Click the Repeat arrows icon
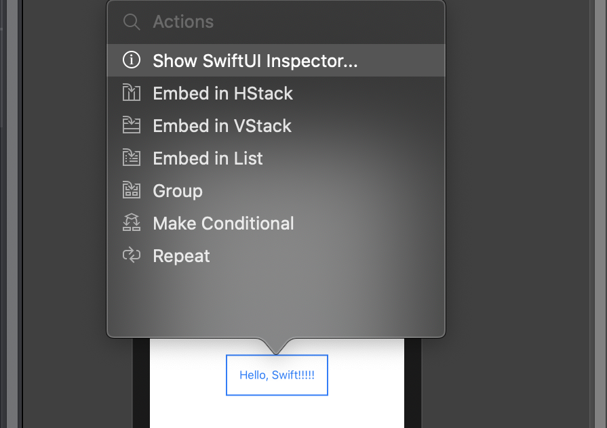 (x=131, y=255)
